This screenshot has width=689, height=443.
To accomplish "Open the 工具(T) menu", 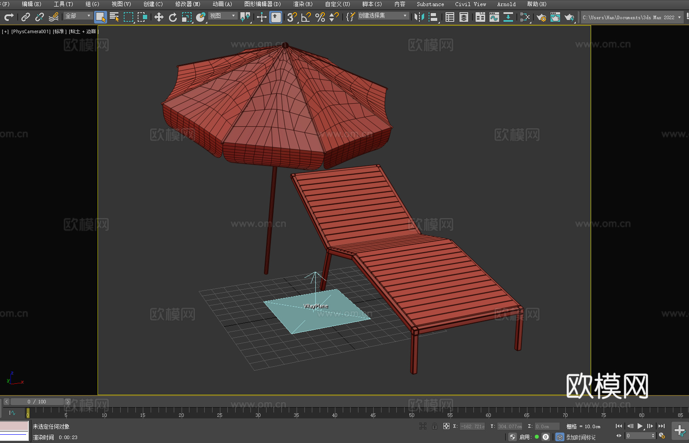I will [63, 4].
